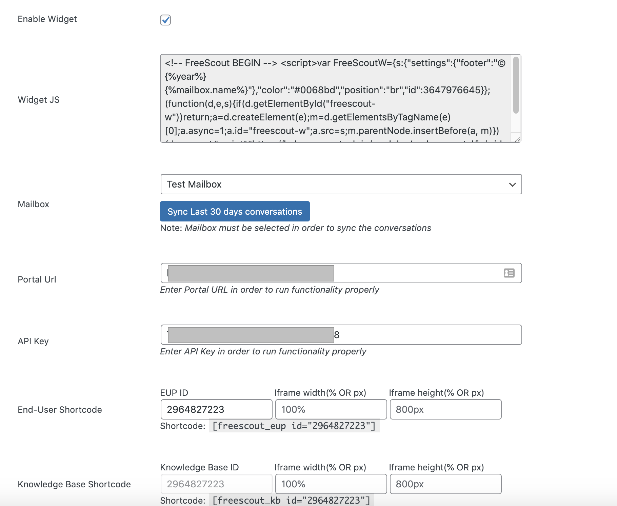
Task: Click the API Key label
Action: coord(33,341)
